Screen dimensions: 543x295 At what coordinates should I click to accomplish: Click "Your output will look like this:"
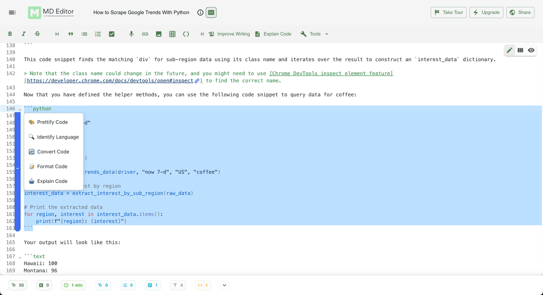[x=72, y=243]
